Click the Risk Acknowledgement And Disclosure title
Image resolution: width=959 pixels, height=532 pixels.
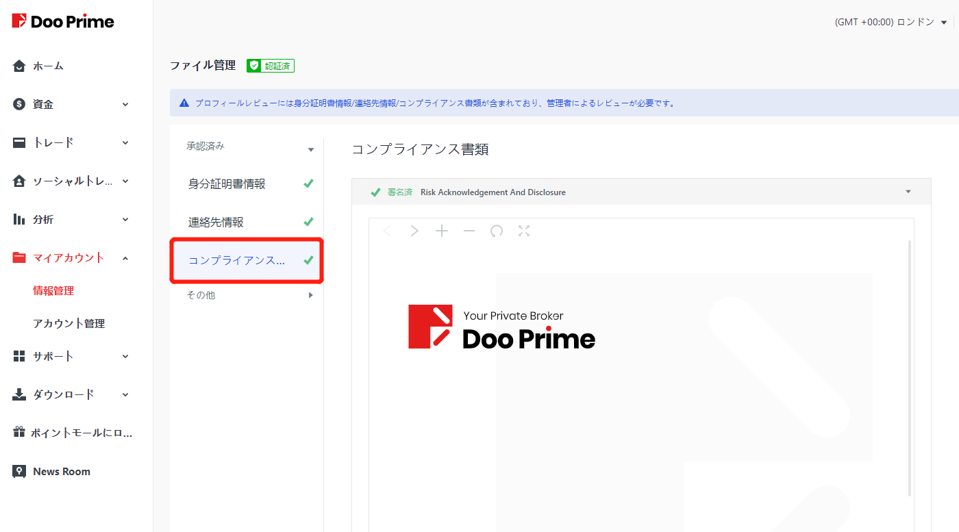tap(493, 192)
